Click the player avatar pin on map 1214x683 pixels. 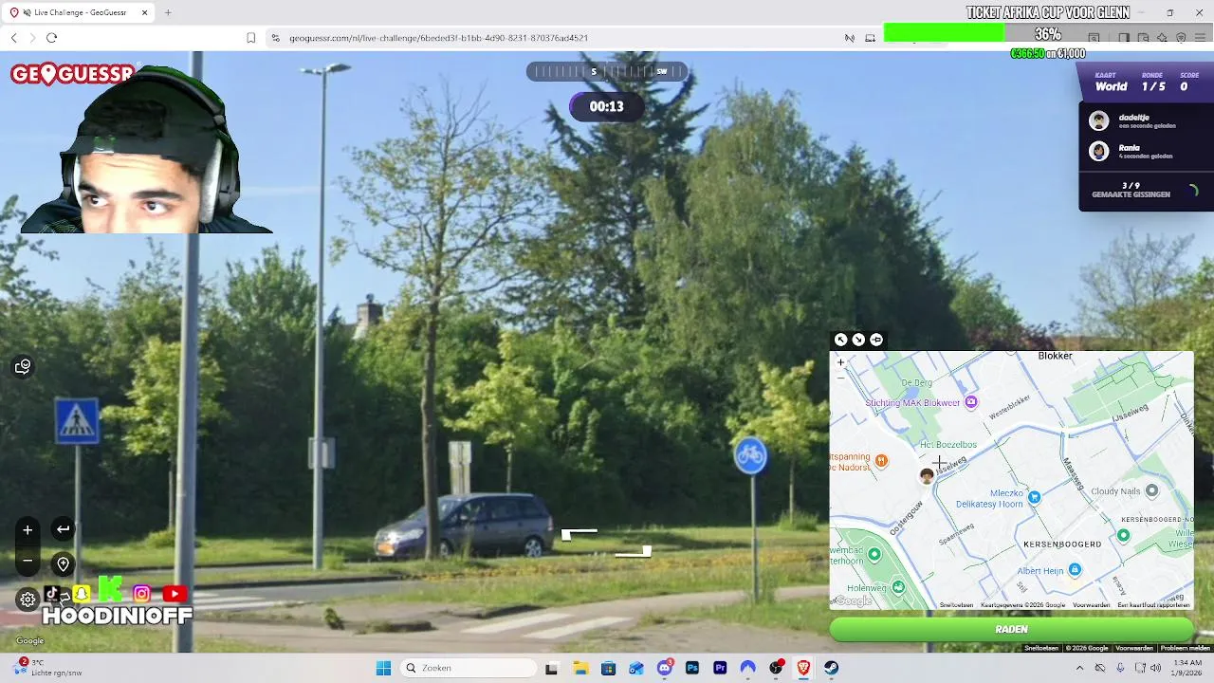pyautogui.click(x=926, y=476)
